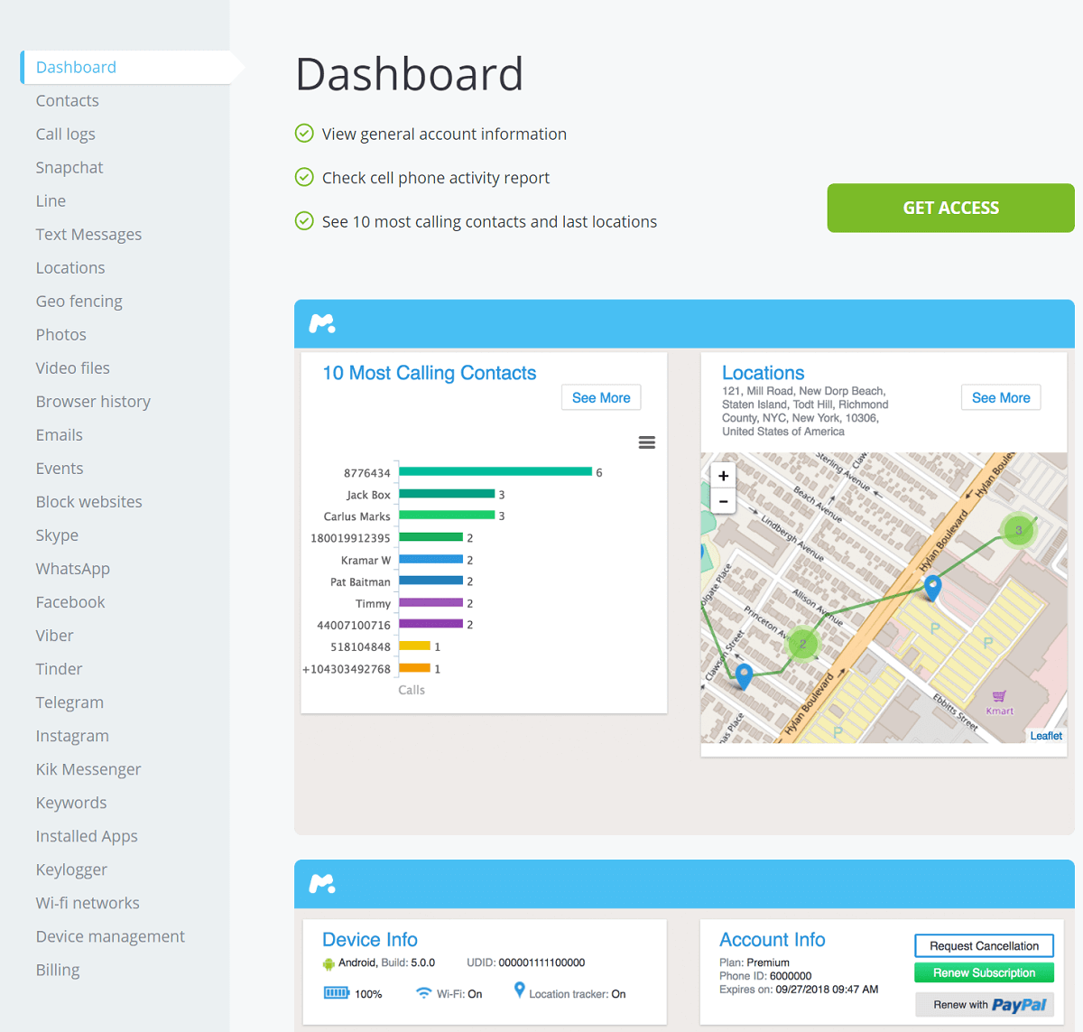Click the location tracker pin icon
The width and height of the screenshot is (1083, 1032).
click(x=519, y=990)
